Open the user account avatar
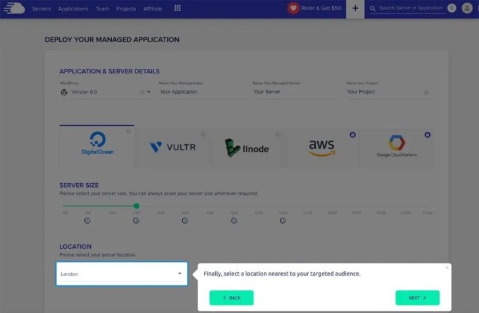 (466, 9)
